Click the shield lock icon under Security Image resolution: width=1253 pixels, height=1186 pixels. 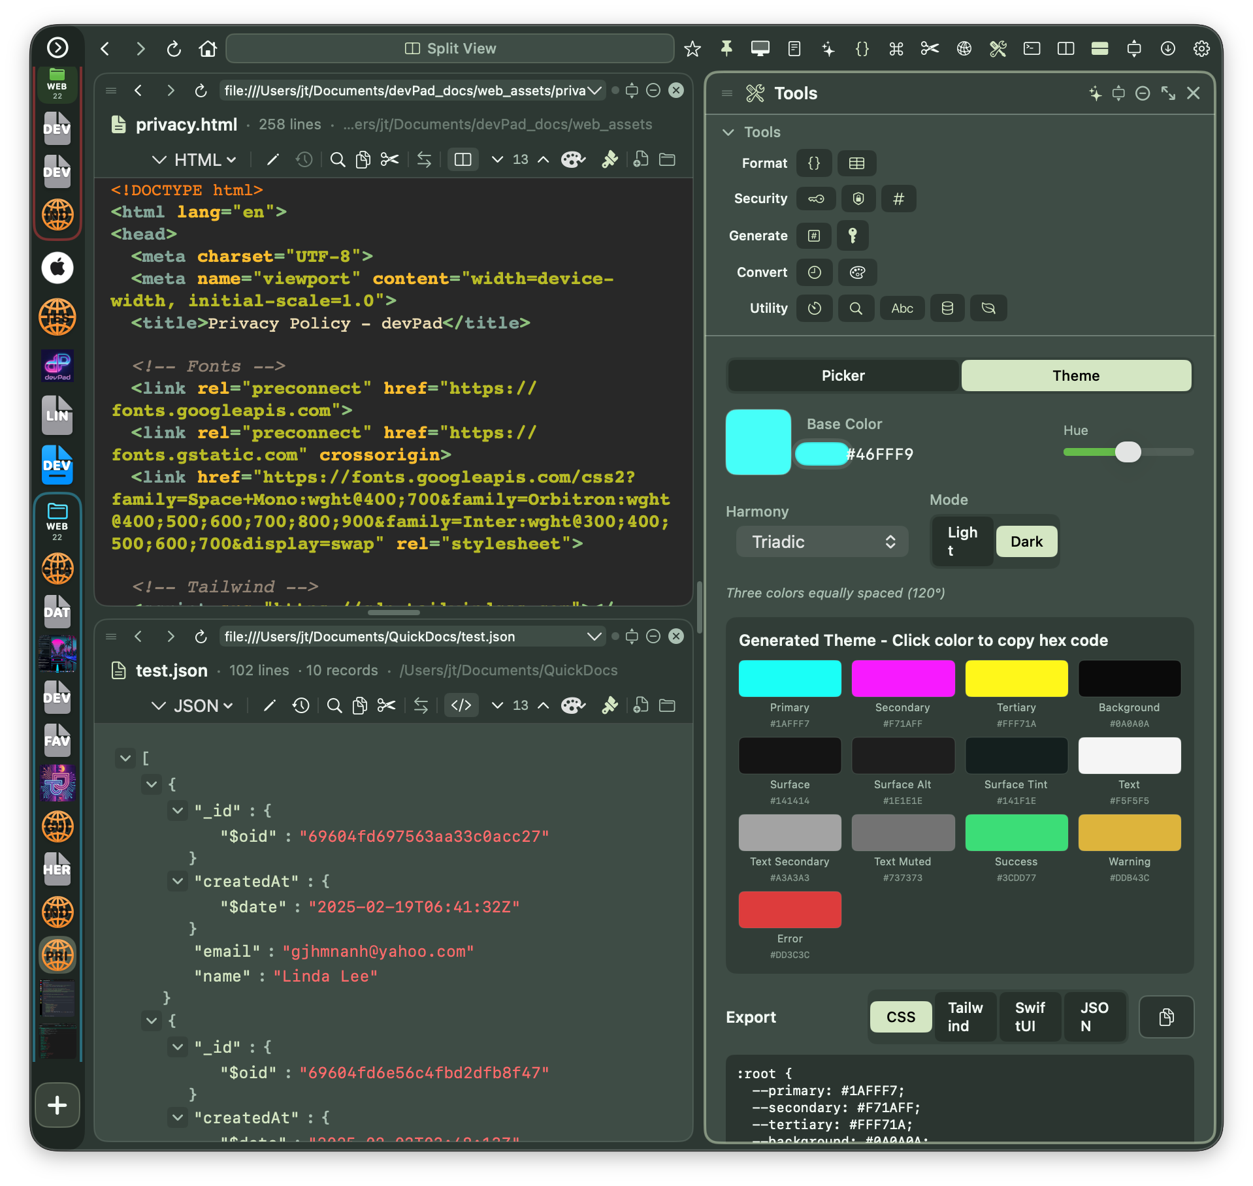pyautogui.click(x=858, y=199)
